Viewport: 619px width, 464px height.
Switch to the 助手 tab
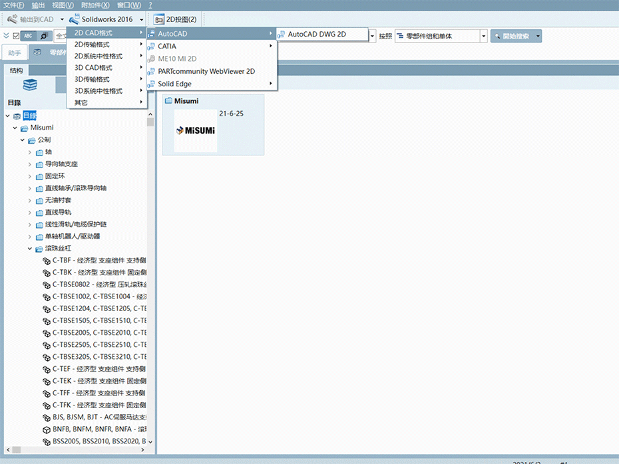(x=15, y=53)
